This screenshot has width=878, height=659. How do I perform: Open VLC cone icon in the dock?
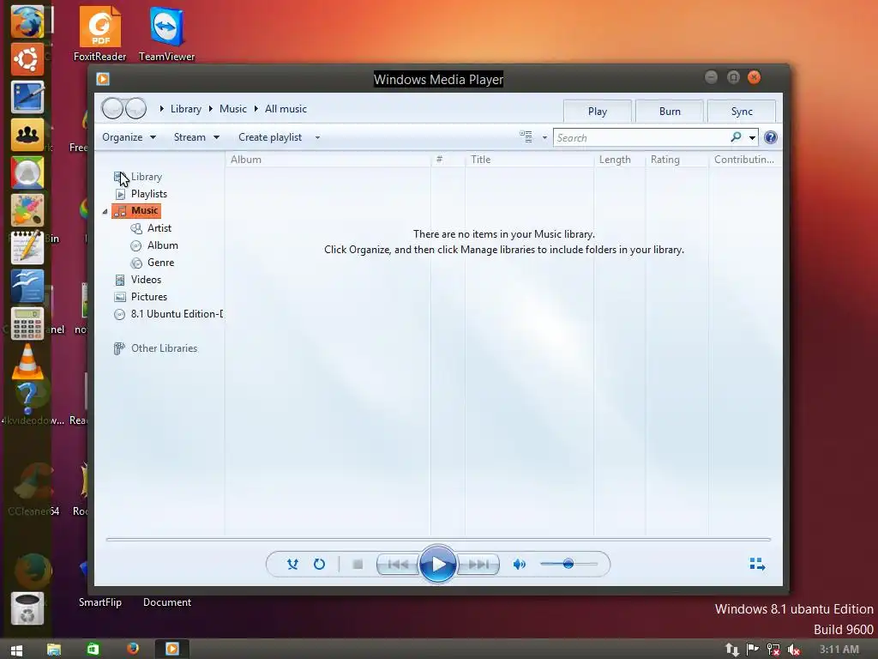(27, 361)
